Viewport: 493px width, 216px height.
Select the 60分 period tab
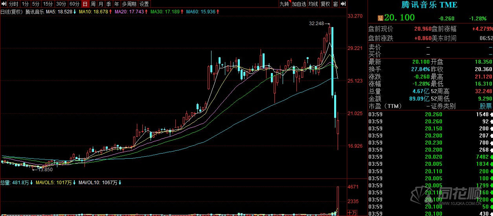point(74,4)
